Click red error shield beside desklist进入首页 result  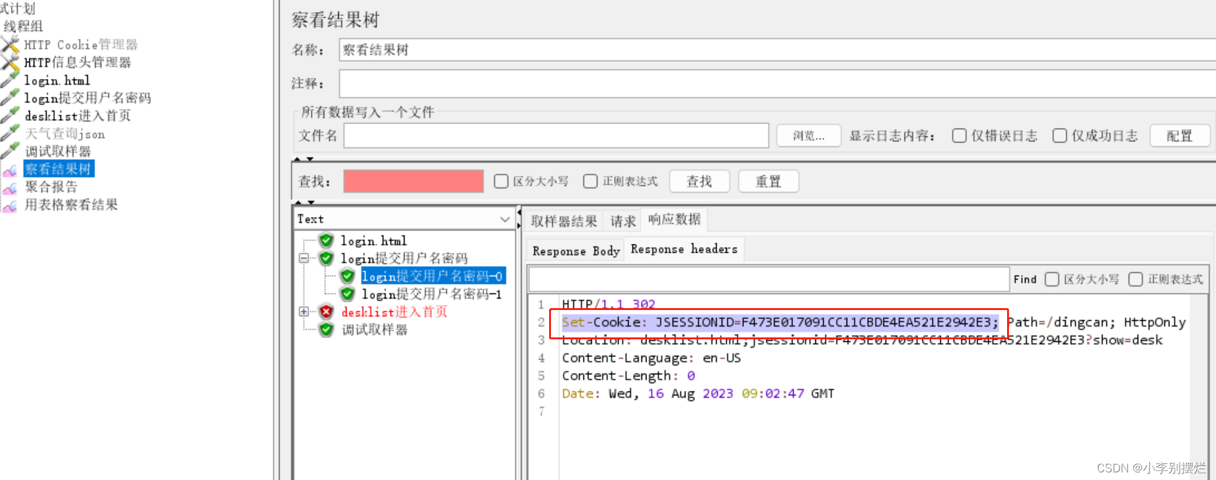coord(326,311)
